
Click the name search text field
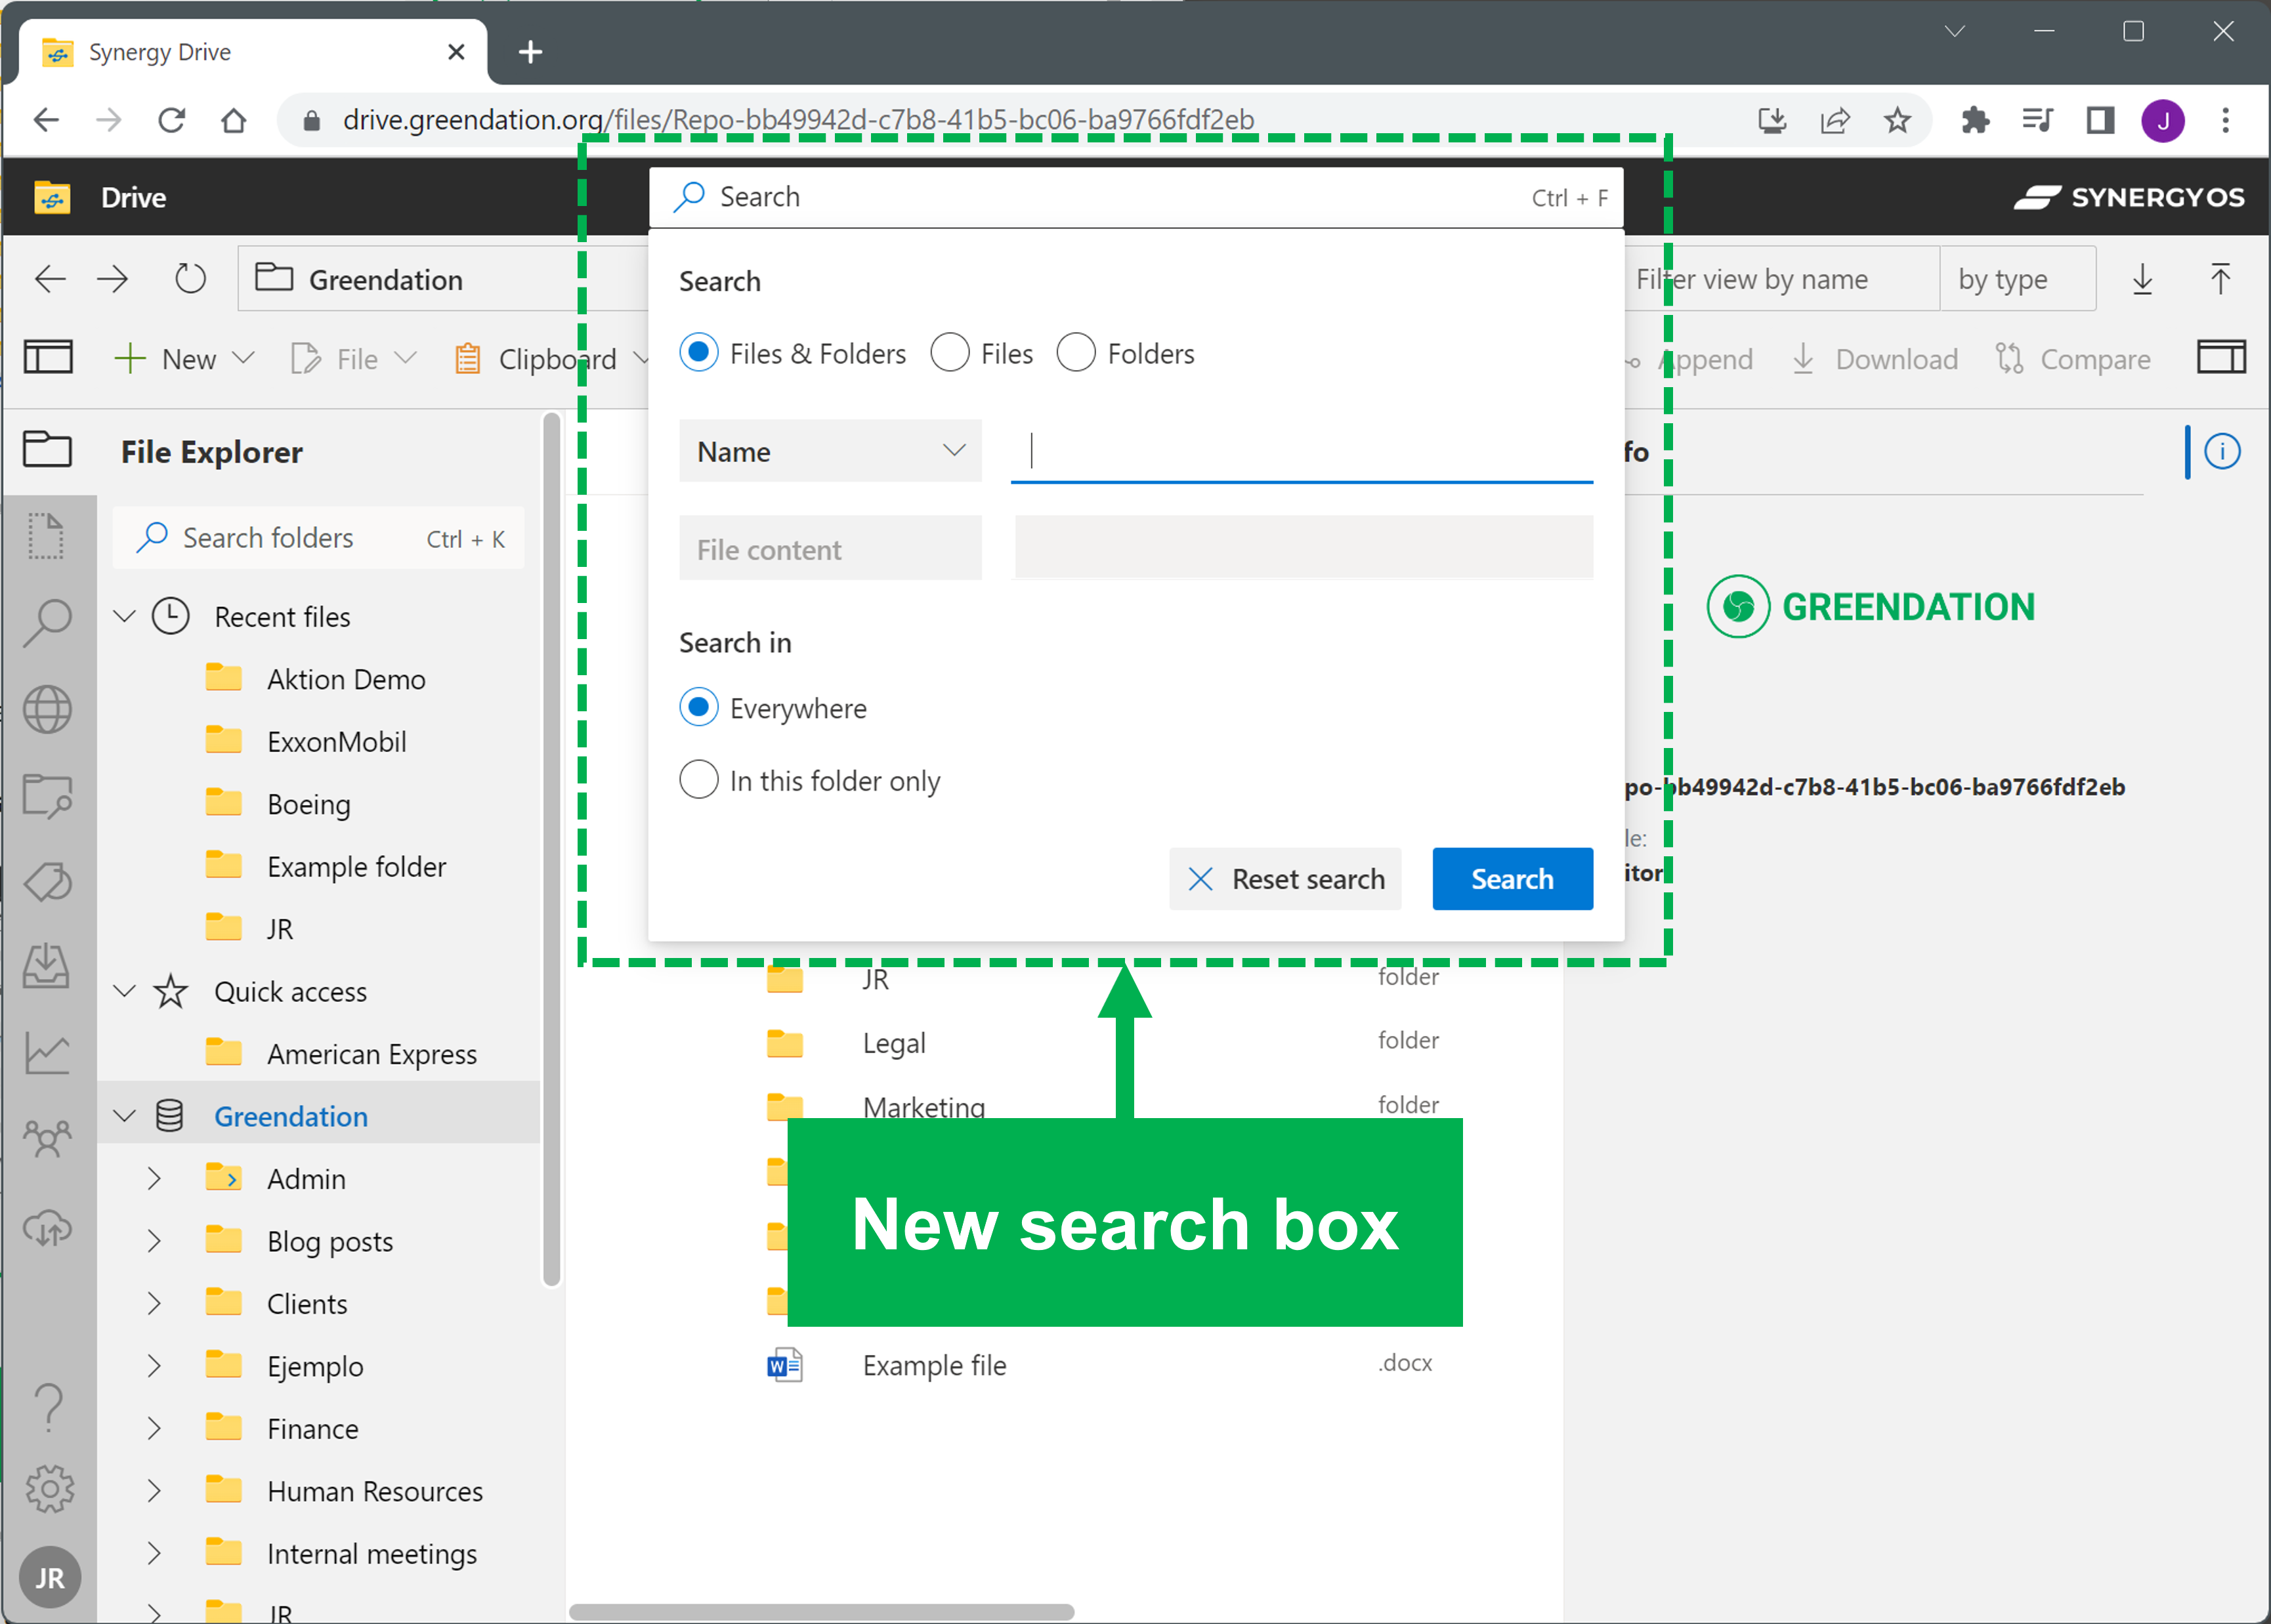(1302, 451)
